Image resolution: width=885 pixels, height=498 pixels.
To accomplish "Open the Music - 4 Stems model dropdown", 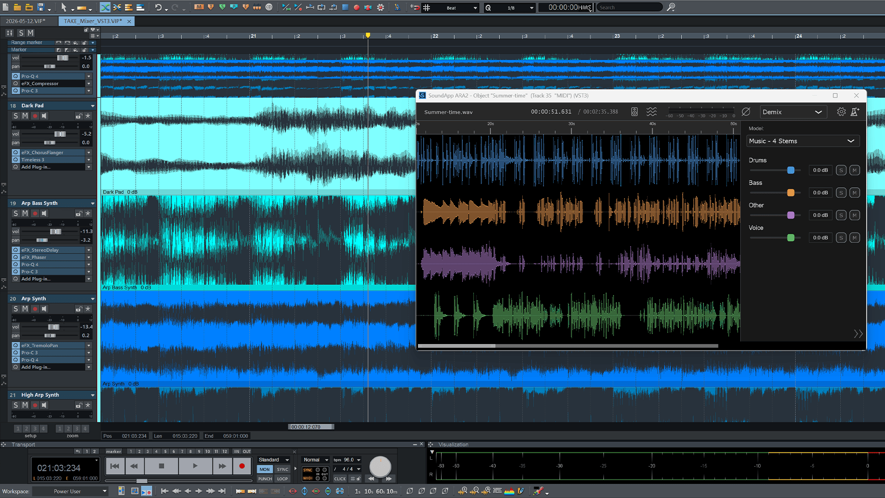I will click(x=802, y=141).
